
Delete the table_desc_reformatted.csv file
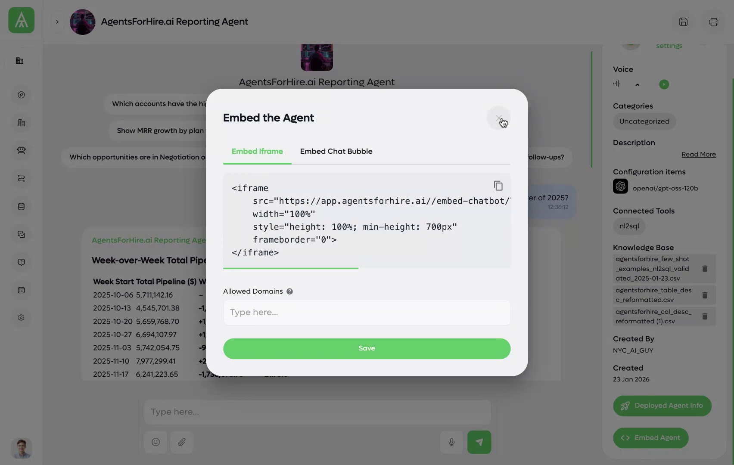coord(705,295)
